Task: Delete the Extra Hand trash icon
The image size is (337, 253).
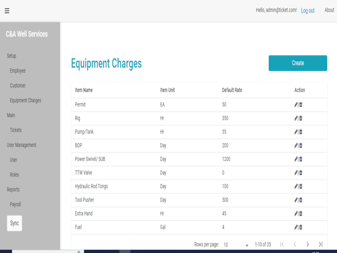Action: (300, 214)
